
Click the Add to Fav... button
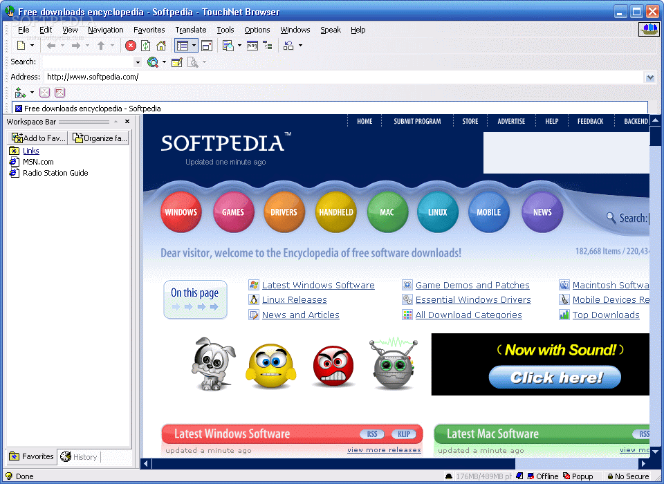tap(38, 138)
